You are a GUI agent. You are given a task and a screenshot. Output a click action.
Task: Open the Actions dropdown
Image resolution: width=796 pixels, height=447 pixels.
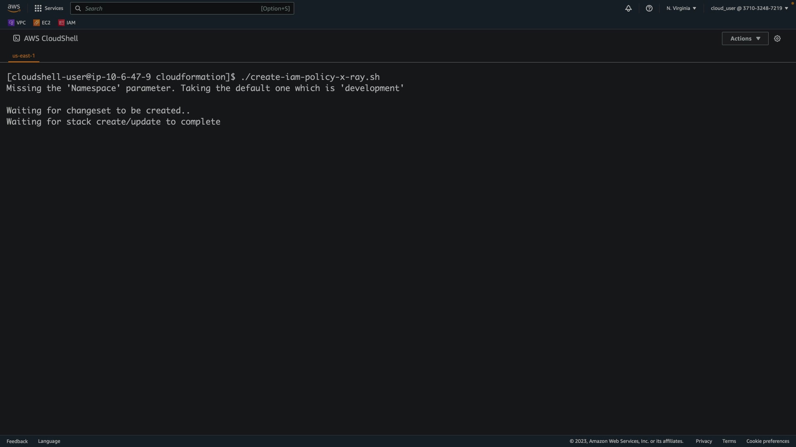745,38
